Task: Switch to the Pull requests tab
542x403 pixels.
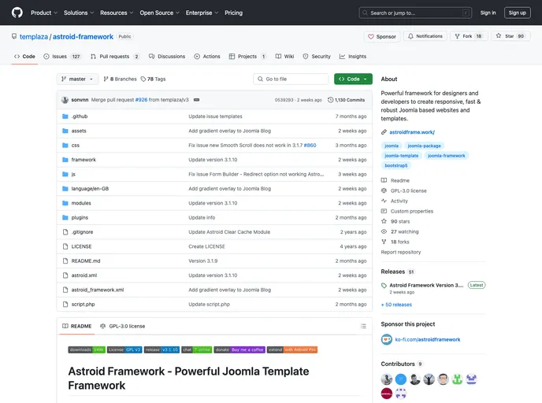Action: click(x=114, y=57)
